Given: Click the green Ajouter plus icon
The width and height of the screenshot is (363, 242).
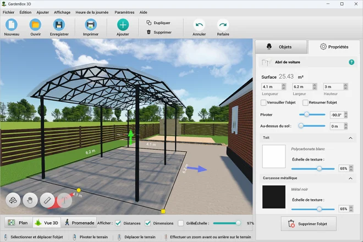Looking at the screenshot, I should tap(123, 25).
